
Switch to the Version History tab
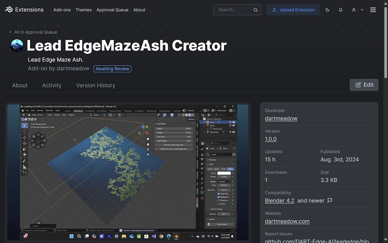click(x=95, y=85)
